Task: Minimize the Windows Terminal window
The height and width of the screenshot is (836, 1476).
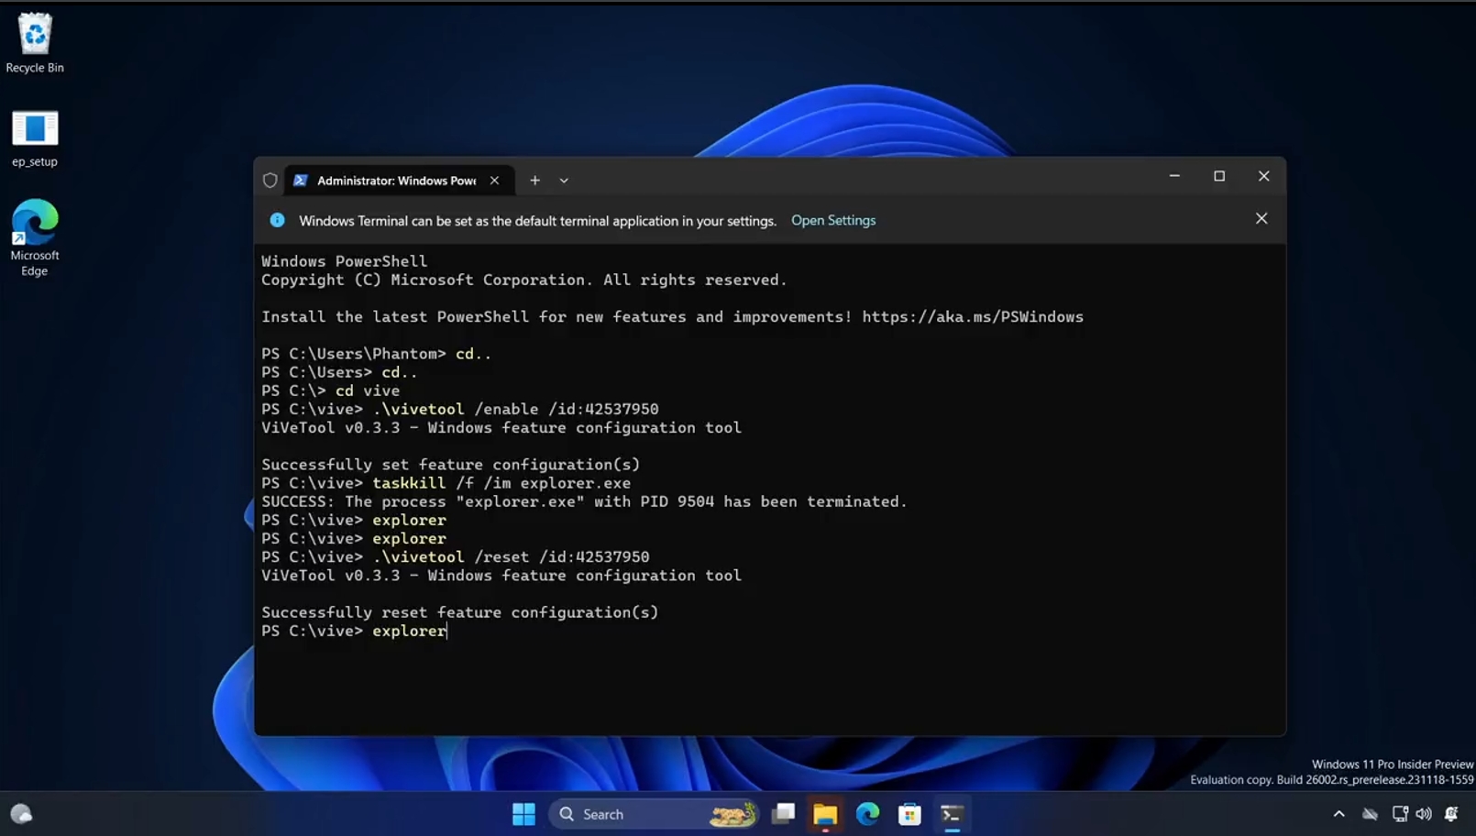Action: click(1174, 176)
